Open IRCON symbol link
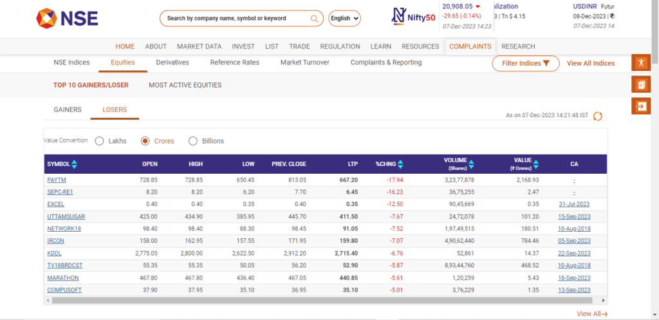659x320 pixels. coord(55,241)
